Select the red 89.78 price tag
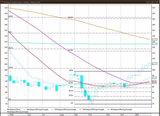Screen dimensions: 160x116 [154, 81]
